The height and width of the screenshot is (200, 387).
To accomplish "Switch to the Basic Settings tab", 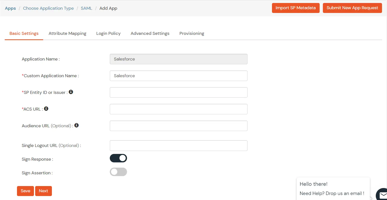I will [x=24, y=33].
